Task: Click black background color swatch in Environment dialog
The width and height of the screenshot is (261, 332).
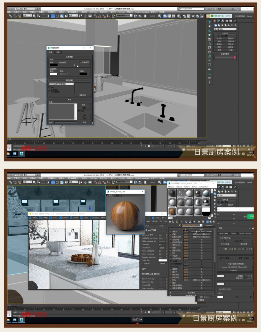Action: point(54,65)
